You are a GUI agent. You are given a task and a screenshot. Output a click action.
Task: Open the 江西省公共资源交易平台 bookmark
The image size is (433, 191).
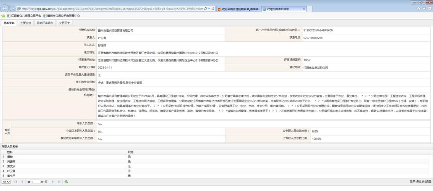[24, 16]
